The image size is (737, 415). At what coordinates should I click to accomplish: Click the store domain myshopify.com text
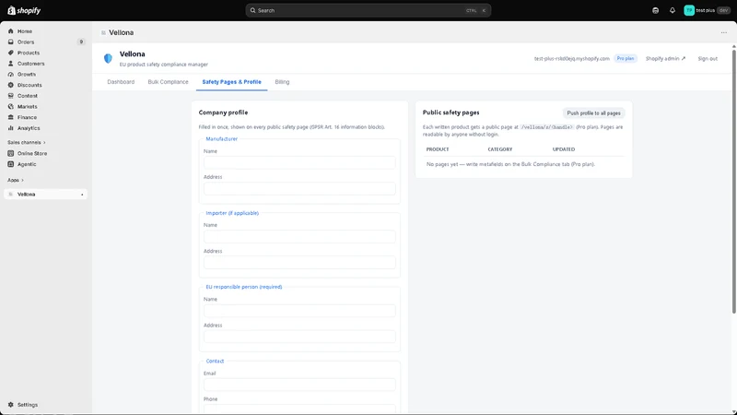[x=571, y=59]
